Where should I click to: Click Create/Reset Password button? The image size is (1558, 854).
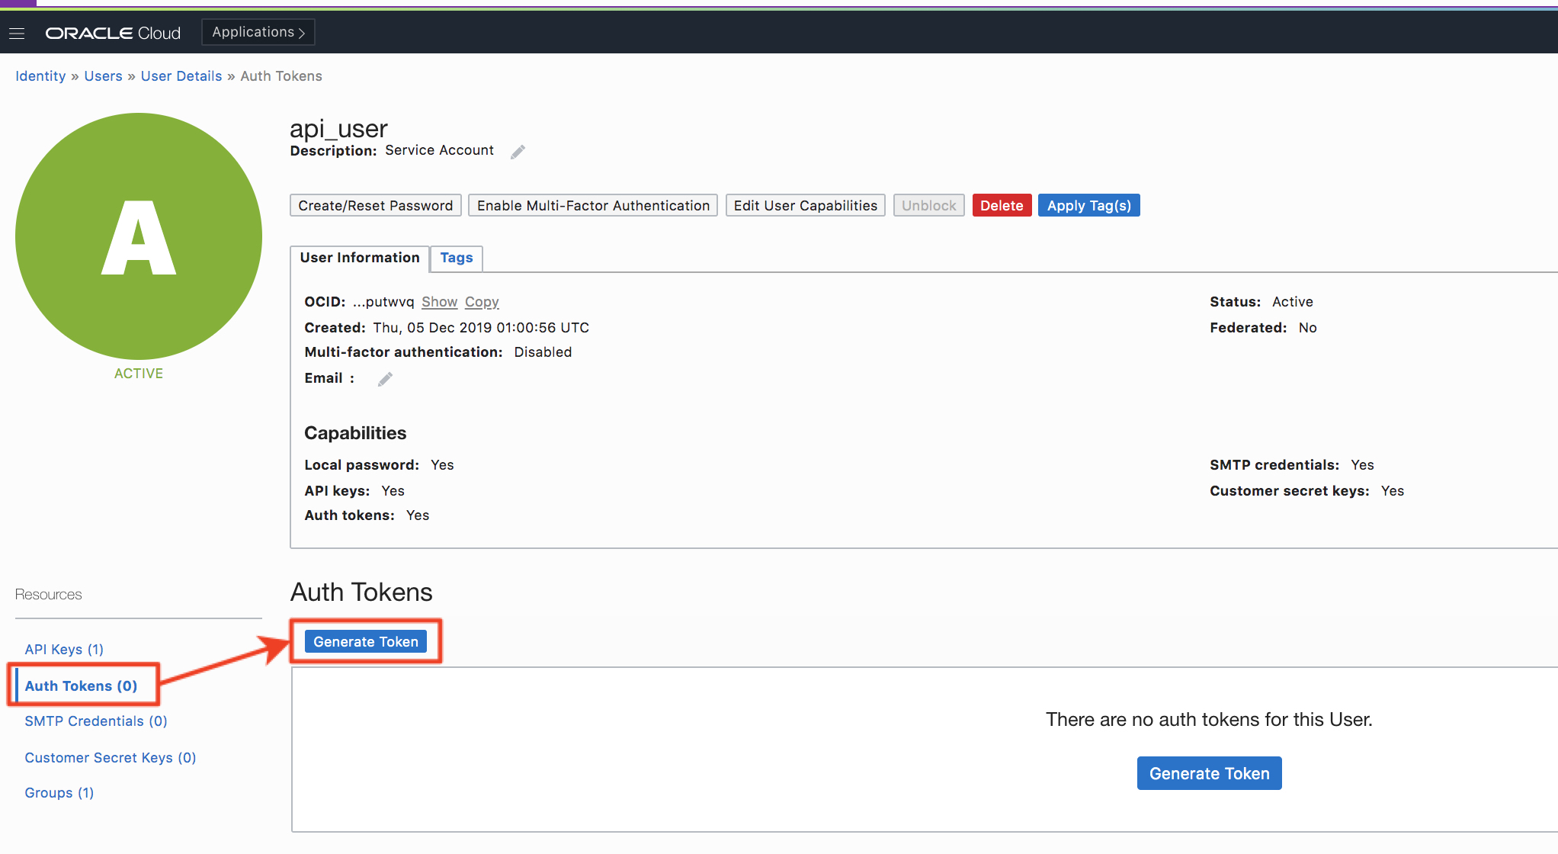375,205
